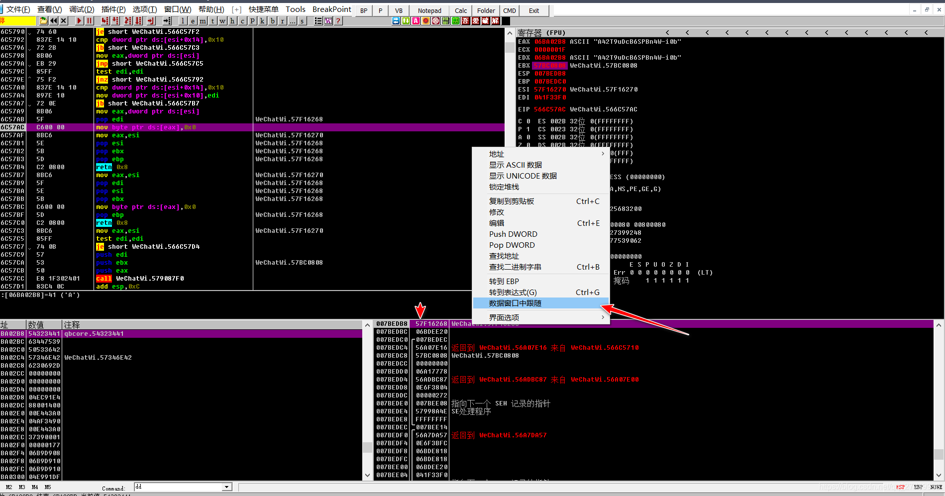Click the Folder shortcut button
The width and height of the screenshot is (945, 496).
[x=486, y=10]
